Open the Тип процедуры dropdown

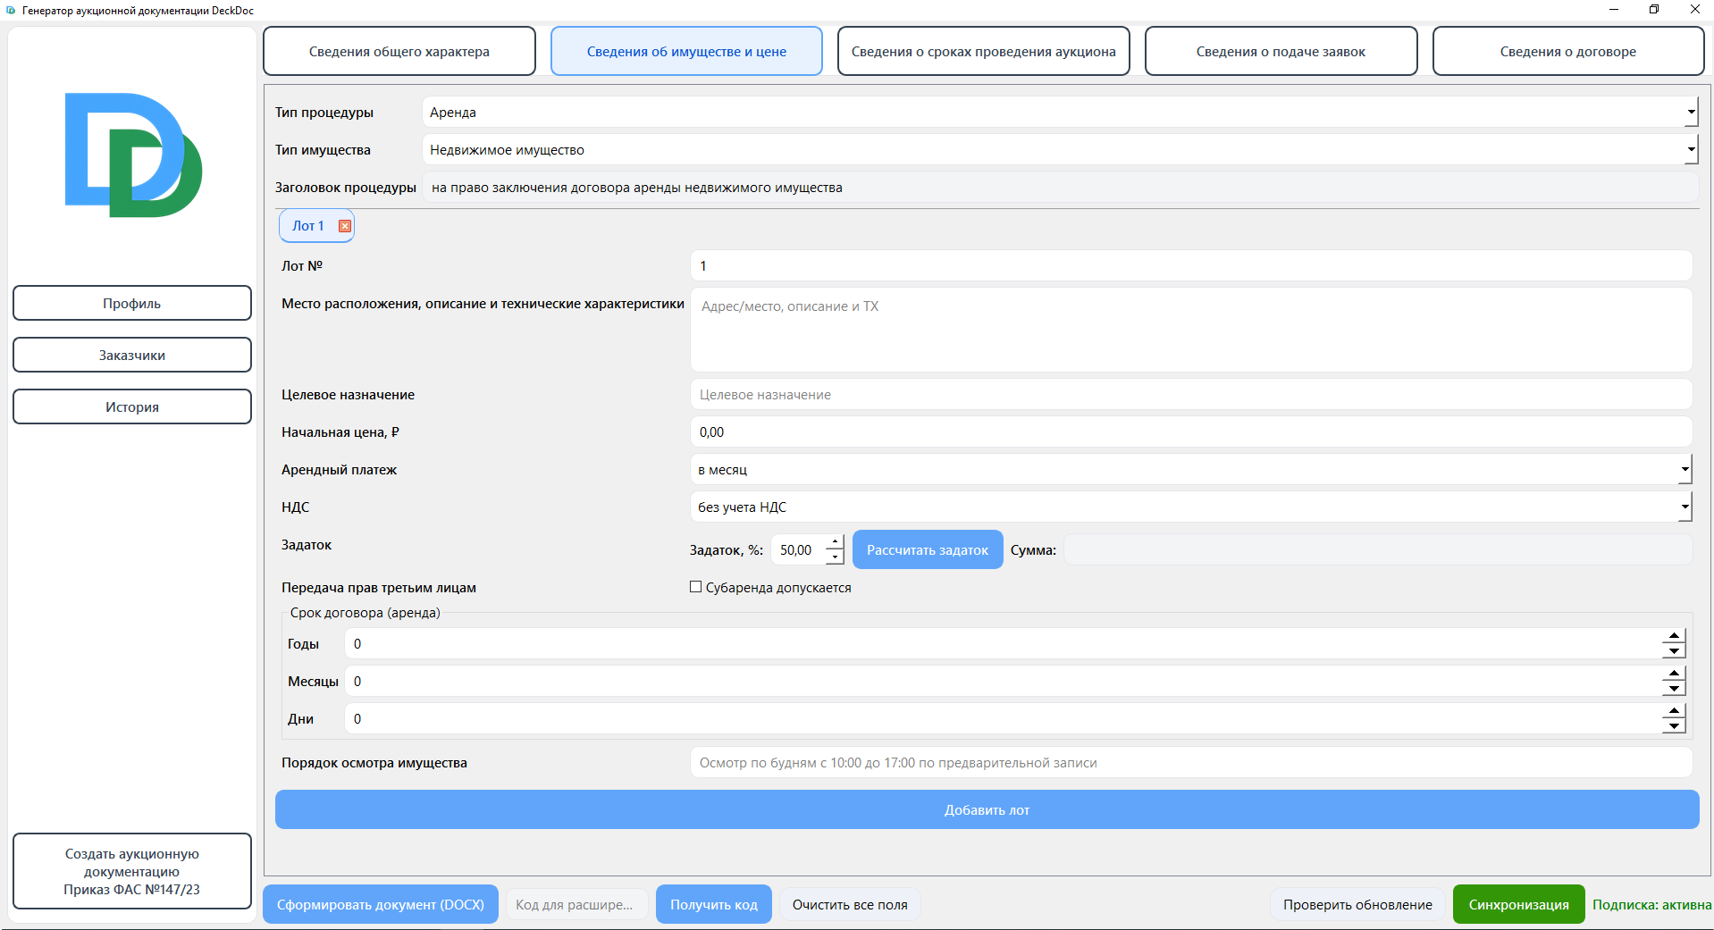[1690, 113]
